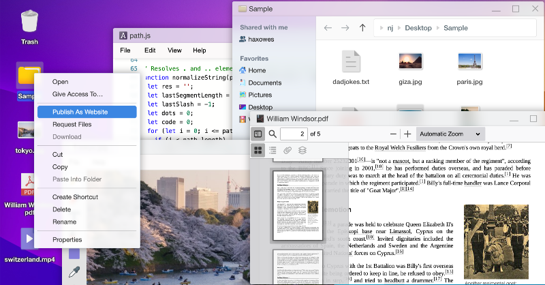
Task: Maximize the William Windsor.pdf window
Action: coord(533,119)
